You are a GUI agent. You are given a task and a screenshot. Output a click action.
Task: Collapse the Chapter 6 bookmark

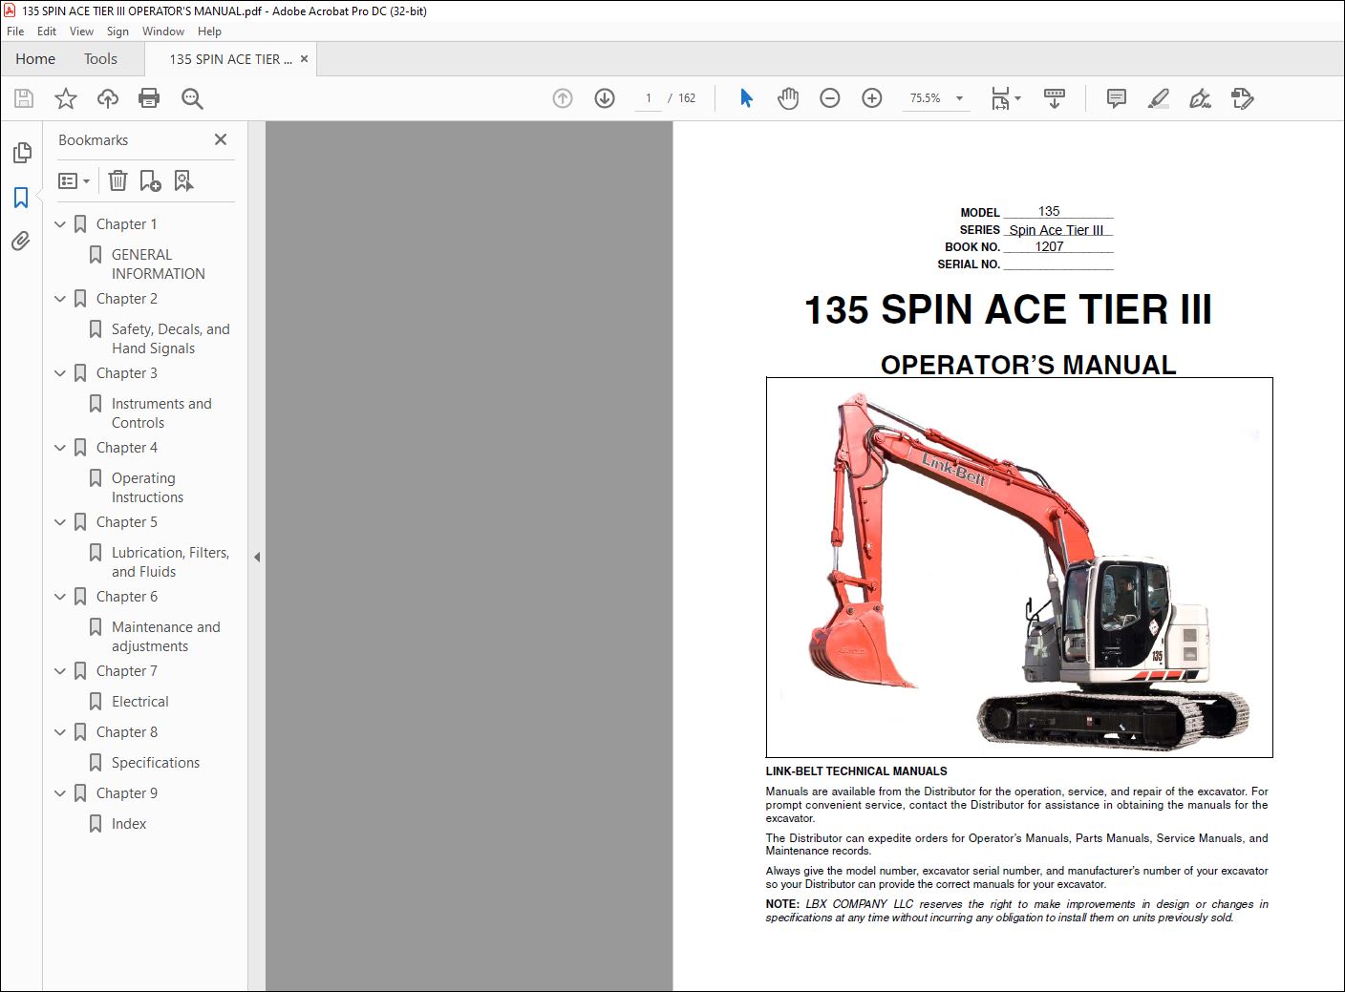tap(60, 597)
